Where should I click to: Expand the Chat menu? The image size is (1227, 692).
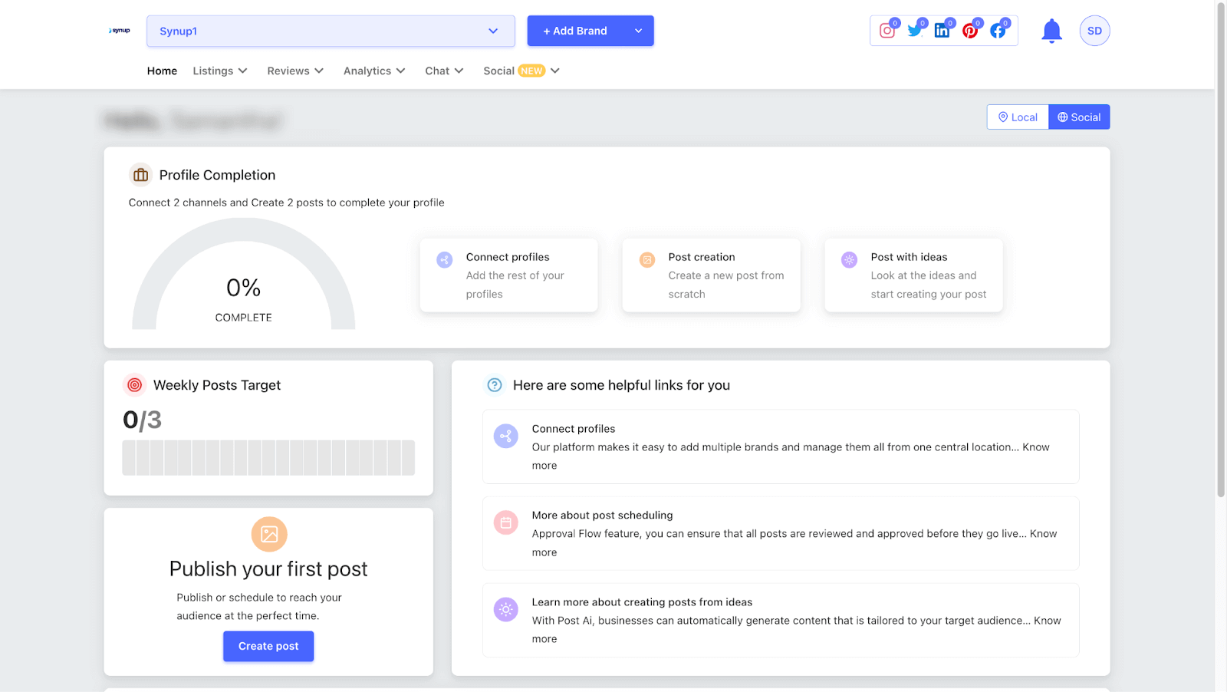pyautogui.click(x=444, y=71)
